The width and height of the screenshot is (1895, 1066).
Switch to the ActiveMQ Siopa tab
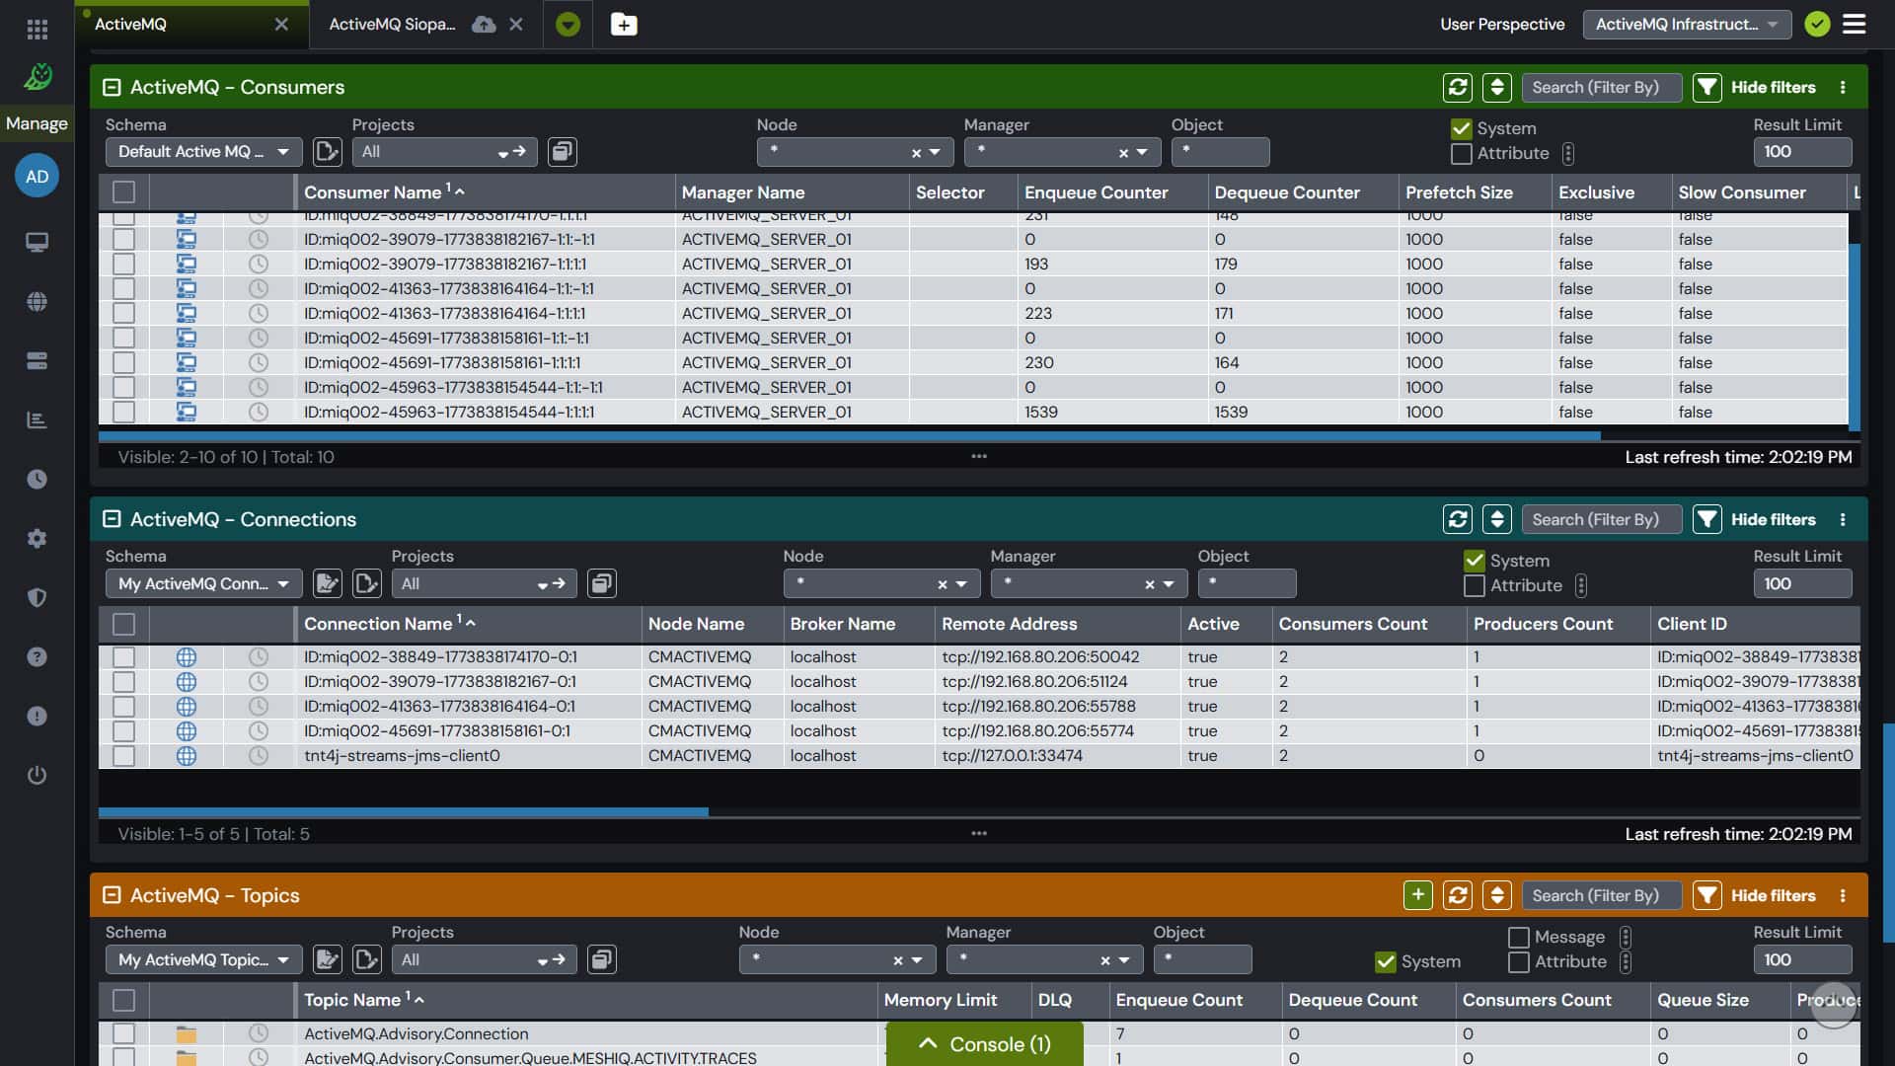click(395, 24)
